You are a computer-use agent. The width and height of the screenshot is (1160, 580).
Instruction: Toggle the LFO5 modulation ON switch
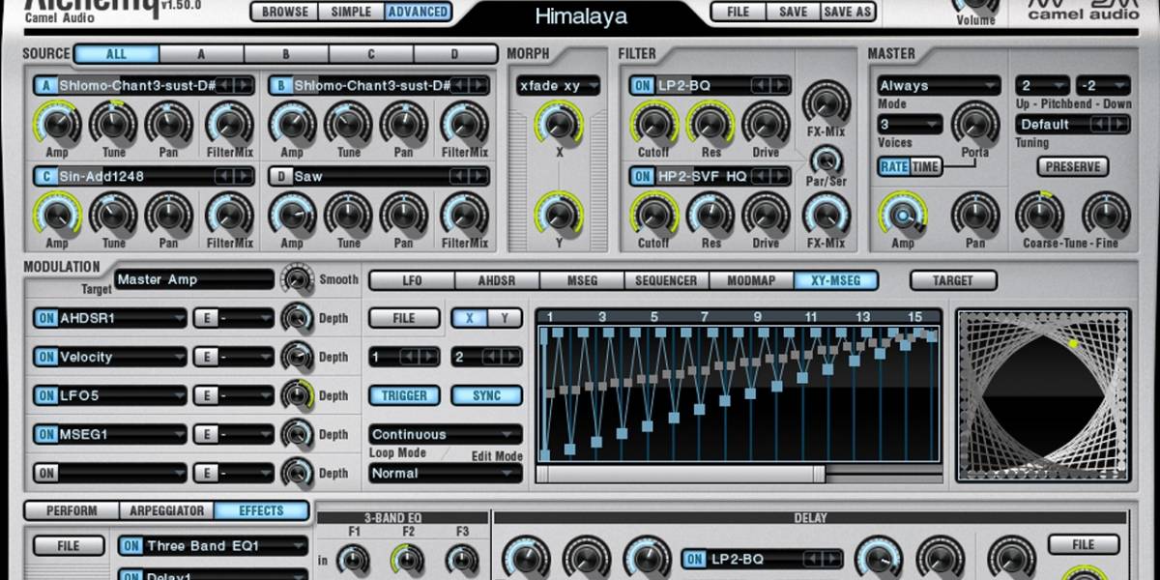(x=46, y=395)
